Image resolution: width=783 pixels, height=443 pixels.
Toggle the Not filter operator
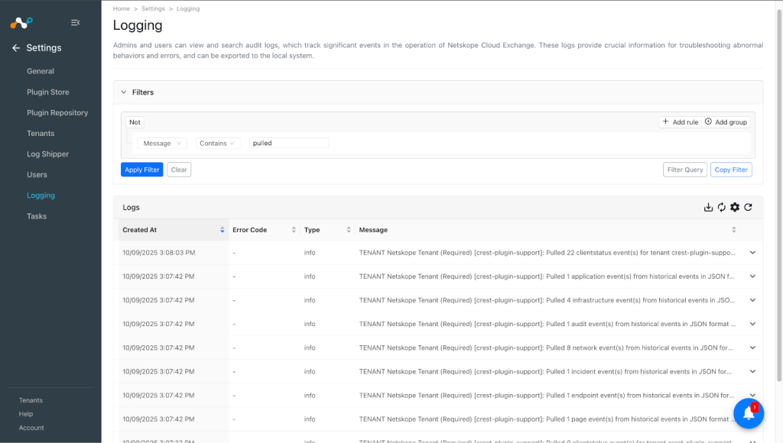[x=135, y=122]
